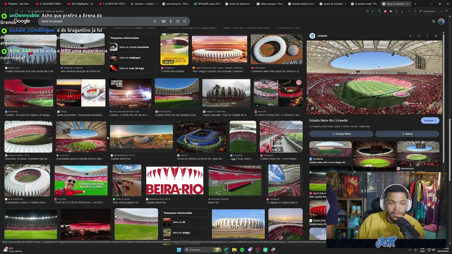
Task: Open the taskbar volume icon
Action: point(434,250)
